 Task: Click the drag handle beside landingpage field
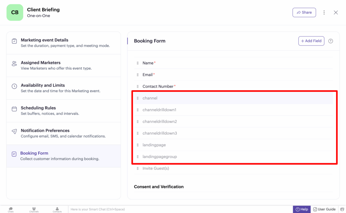138,145
